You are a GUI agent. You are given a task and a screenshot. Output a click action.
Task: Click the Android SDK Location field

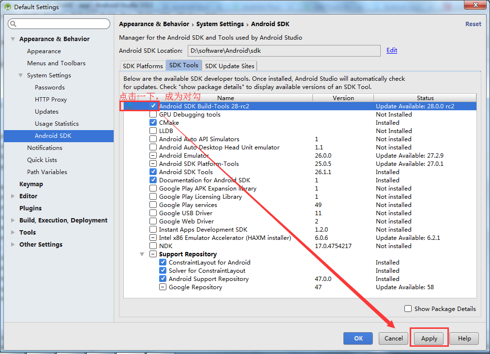pos(284,51)
